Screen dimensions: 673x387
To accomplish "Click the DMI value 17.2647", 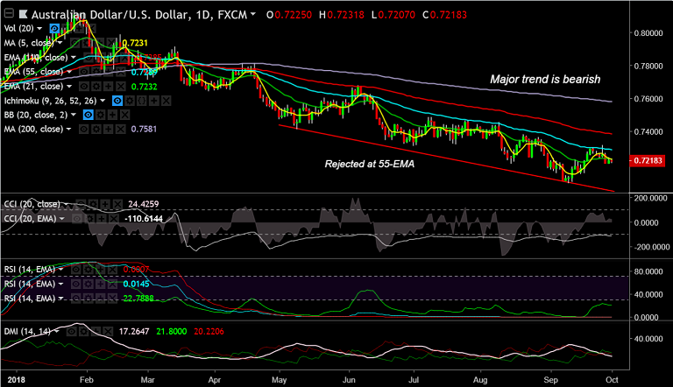I will pyautogui.click(x=134, y=332).
